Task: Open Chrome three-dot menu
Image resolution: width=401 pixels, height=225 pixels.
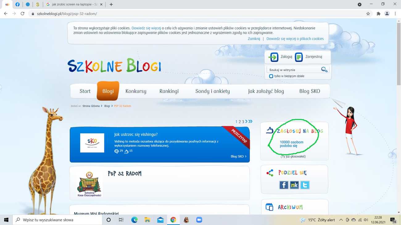Action: (395, 14)
